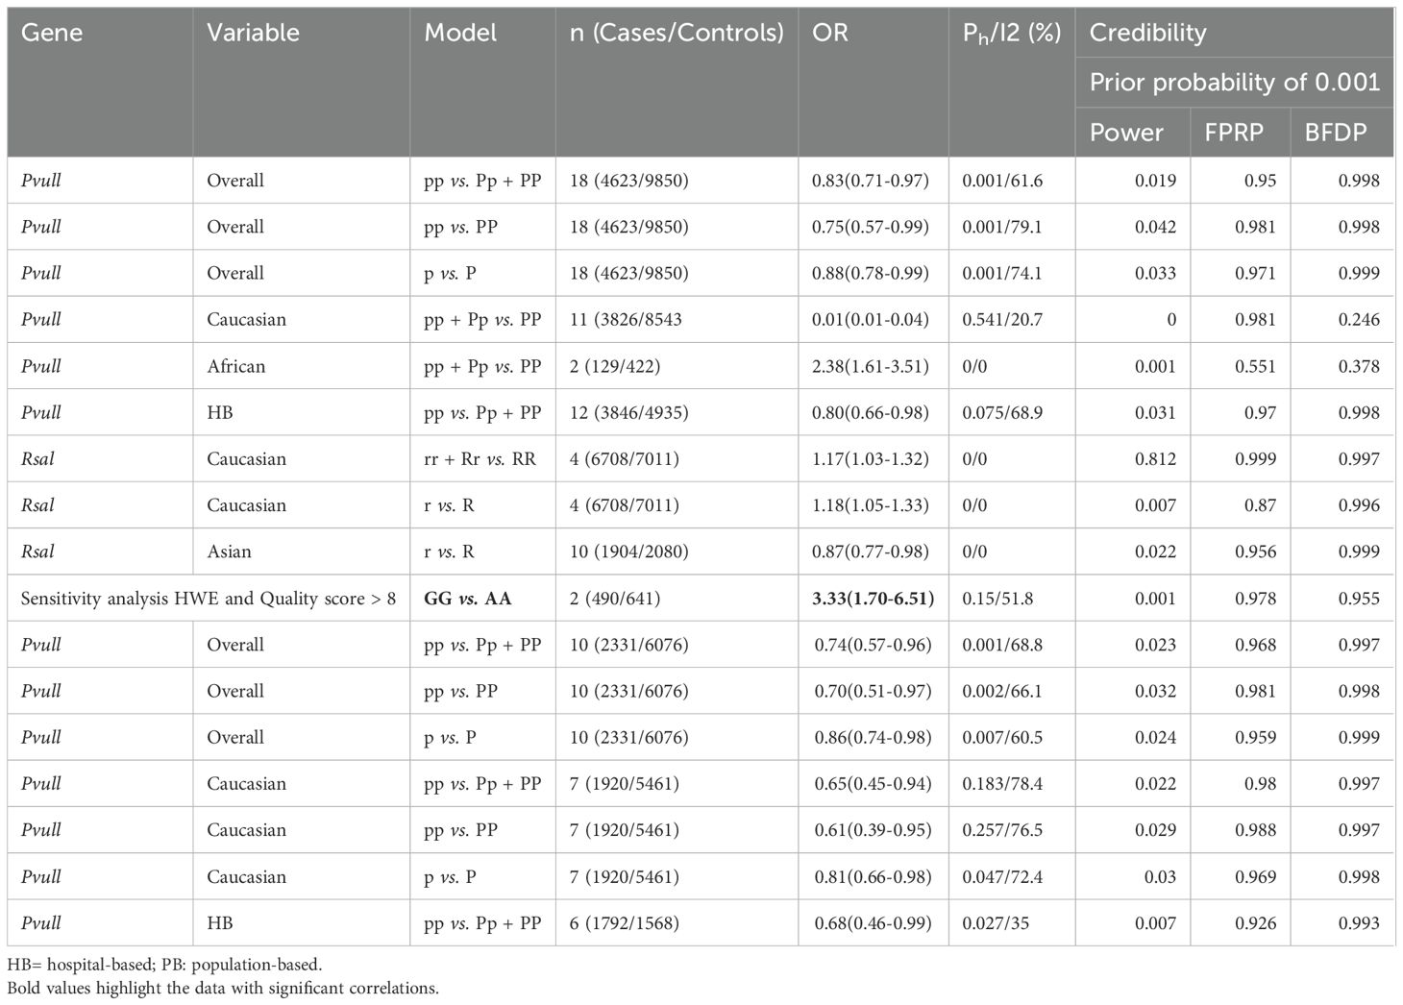Select the 0.812 power value

[1155, 459]
